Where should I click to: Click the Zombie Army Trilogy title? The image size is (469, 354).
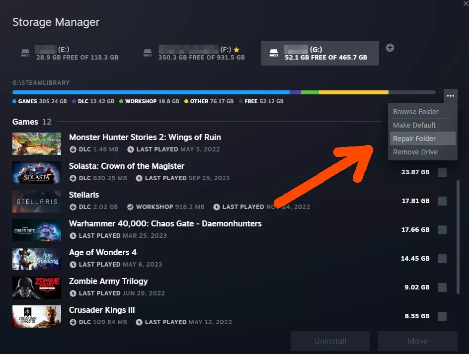click(109, 282)
